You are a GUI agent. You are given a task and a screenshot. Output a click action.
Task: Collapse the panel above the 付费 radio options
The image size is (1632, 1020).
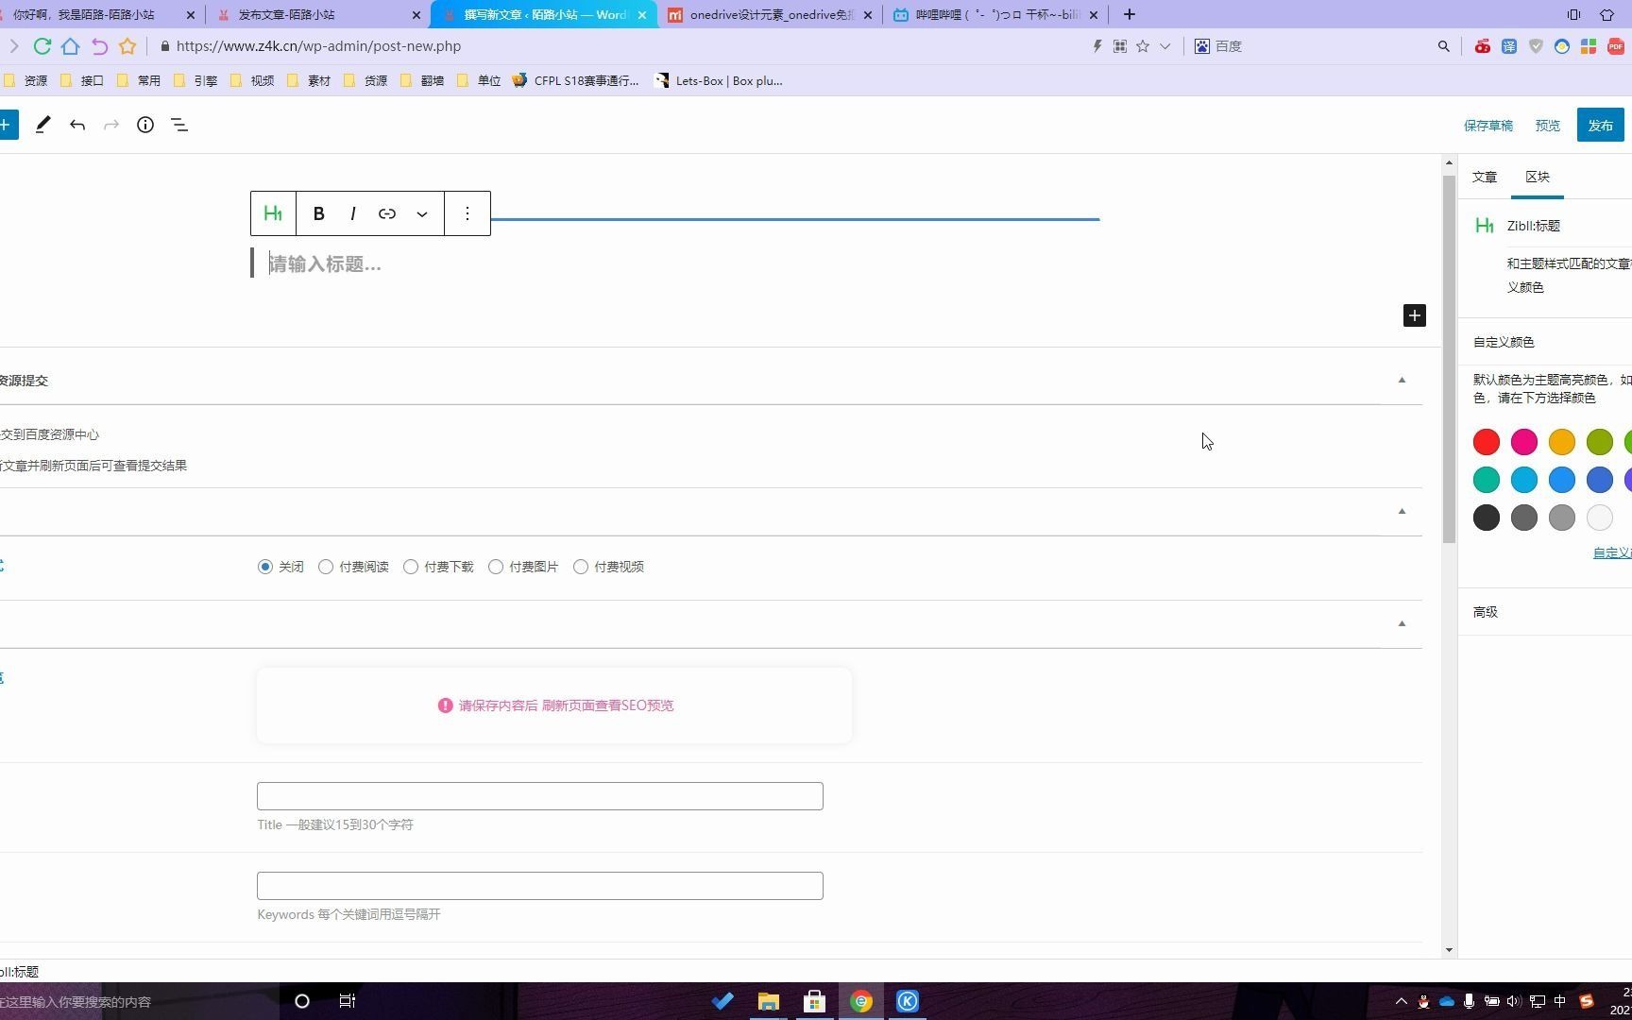[x=1402, y=512]
